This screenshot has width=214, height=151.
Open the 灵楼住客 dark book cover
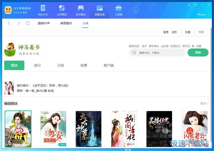click(159, 129)
